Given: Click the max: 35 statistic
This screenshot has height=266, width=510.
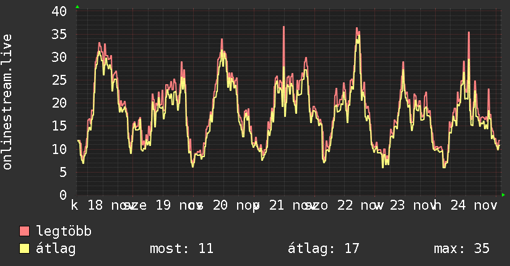Looking at the screenshot, I should coord(462,249).
